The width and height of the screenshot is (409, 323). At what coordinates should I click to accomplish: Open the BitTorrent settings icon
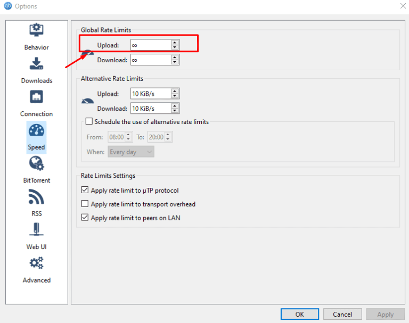point(36,164)
